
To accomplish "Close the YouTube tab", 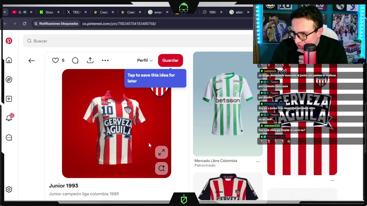I will pyautogui.click(x=31, y=12).
